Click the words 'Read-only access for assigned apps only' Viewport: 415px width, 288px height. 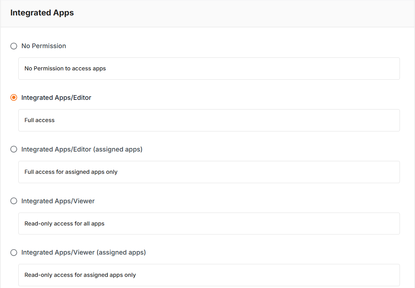(80, 275)
